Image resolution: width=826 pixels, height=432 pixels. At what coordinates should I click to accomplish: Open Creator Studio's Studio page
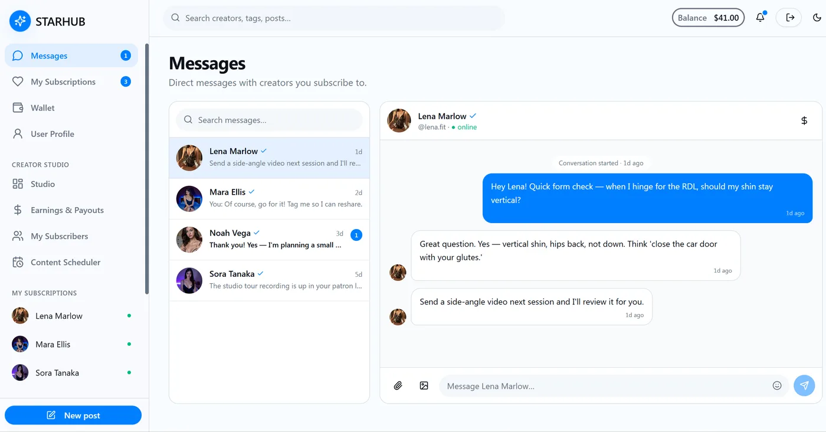[x=71, y=184]
